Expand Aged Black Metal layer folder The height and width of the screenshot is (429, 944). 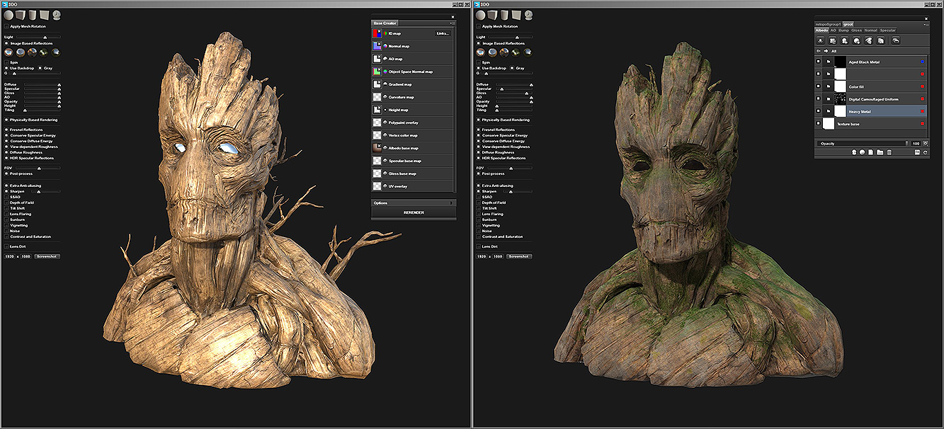click(829, 62)
